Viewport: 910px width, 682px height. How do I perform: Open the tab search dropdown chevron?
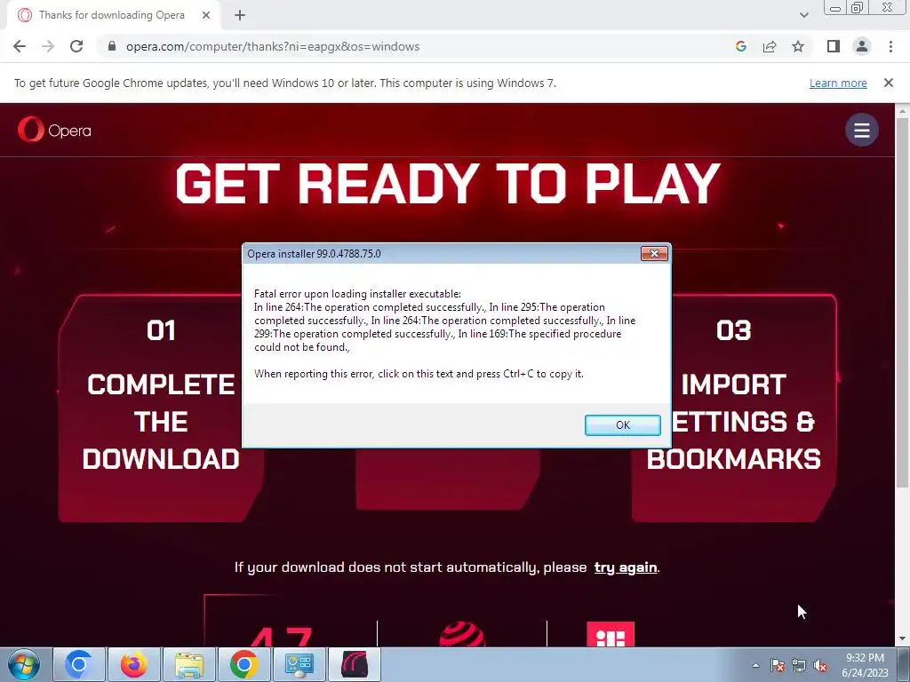click(803, 16)
